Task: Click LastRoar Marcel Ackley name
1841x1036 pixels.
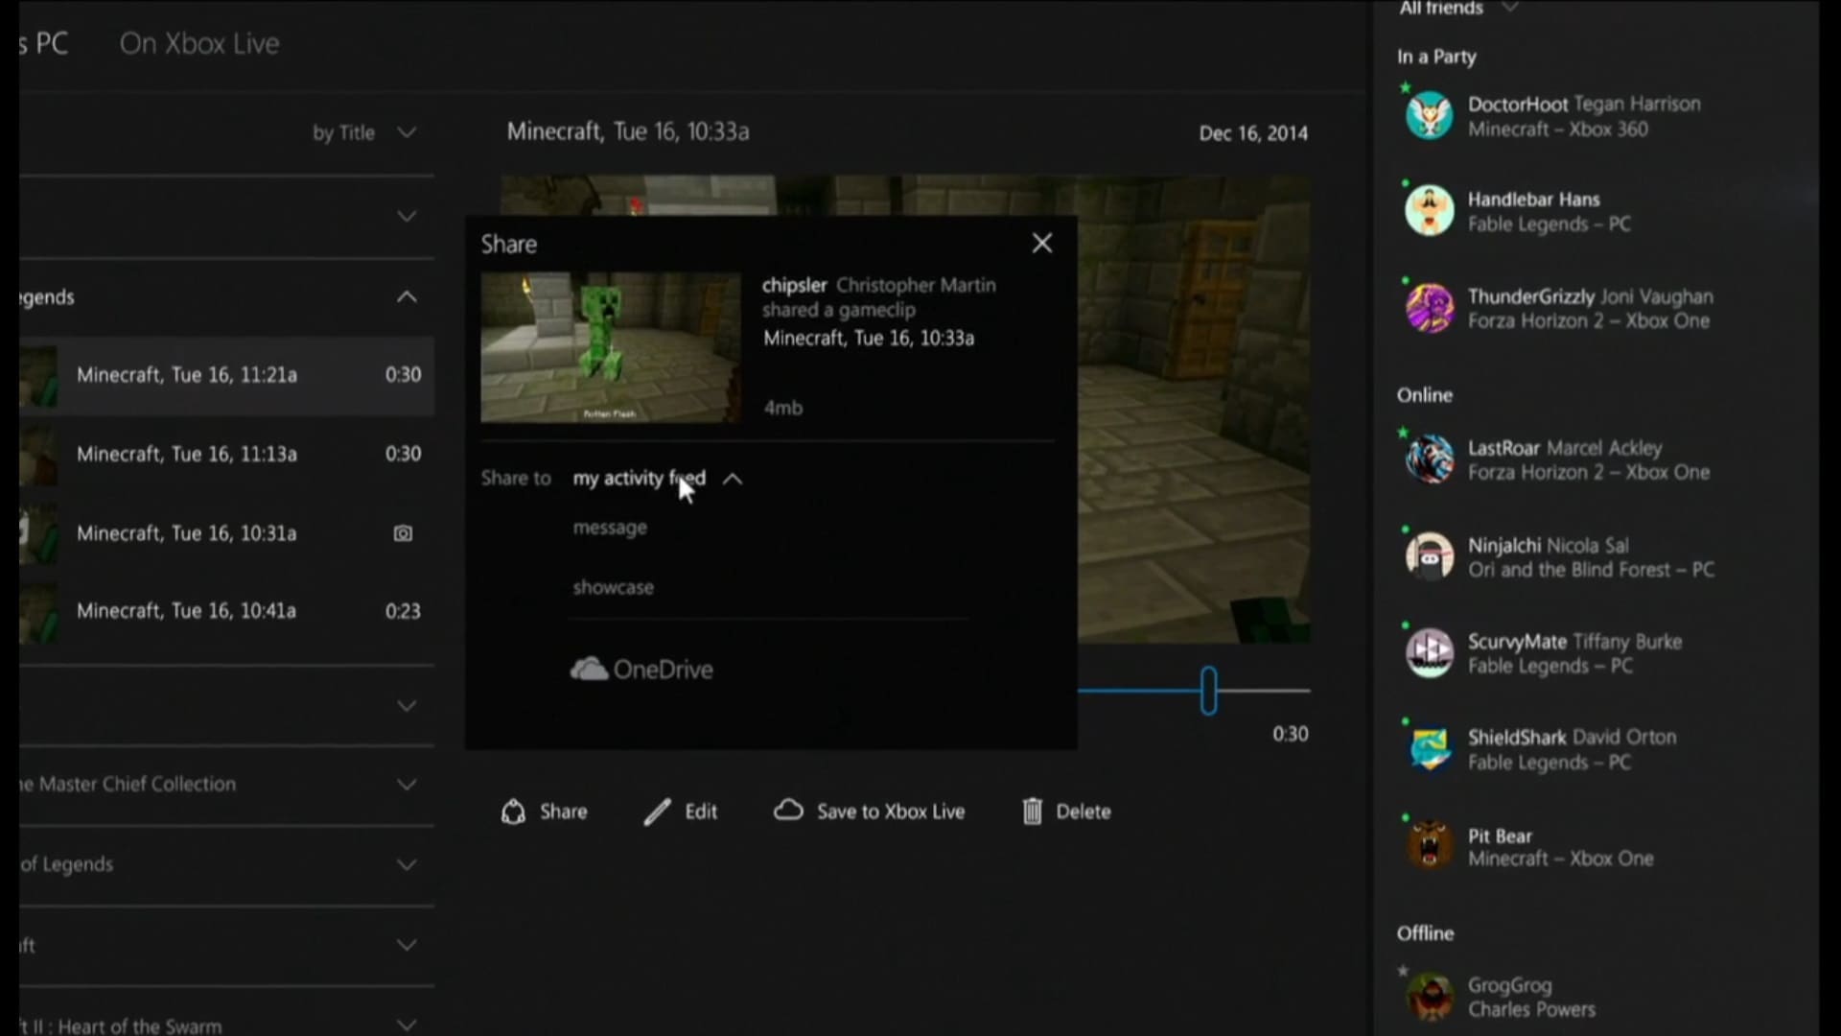Action: click(1565, 448)
